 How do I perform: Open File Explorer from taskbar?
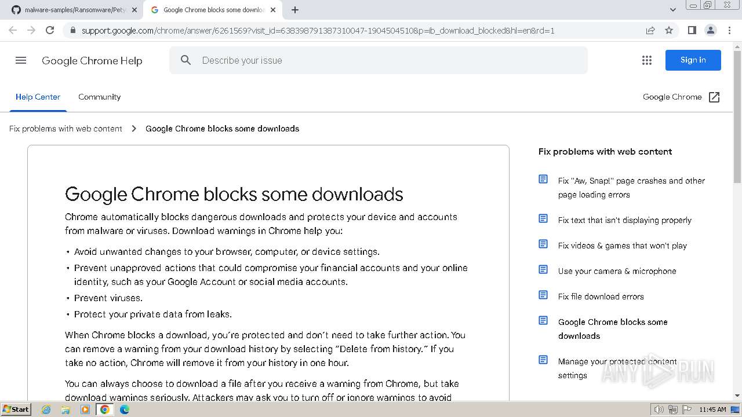click(66, 409)
